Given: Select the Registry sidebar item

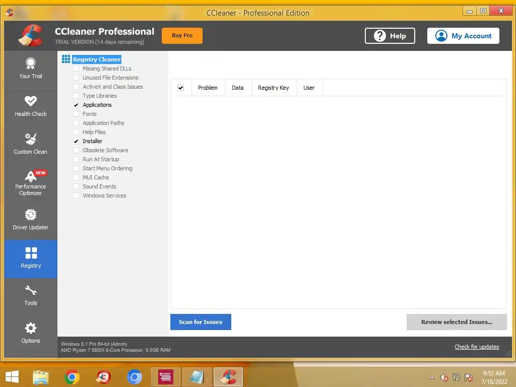Looking at the screenshot, I should (31, 259).
